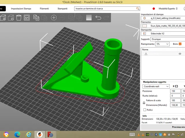Image resolution: width=185 pixels, height=138 pixels.
Task: Click the Delete selected object icon
Action: click(x=11, y=18)
